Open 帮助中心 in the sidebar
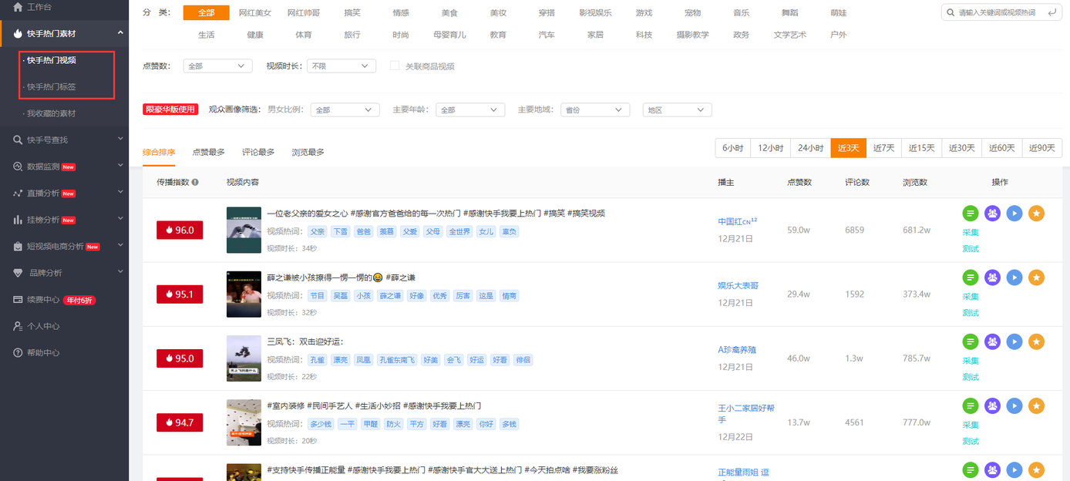Viewport: 1070px width, 481px height. 43,353
